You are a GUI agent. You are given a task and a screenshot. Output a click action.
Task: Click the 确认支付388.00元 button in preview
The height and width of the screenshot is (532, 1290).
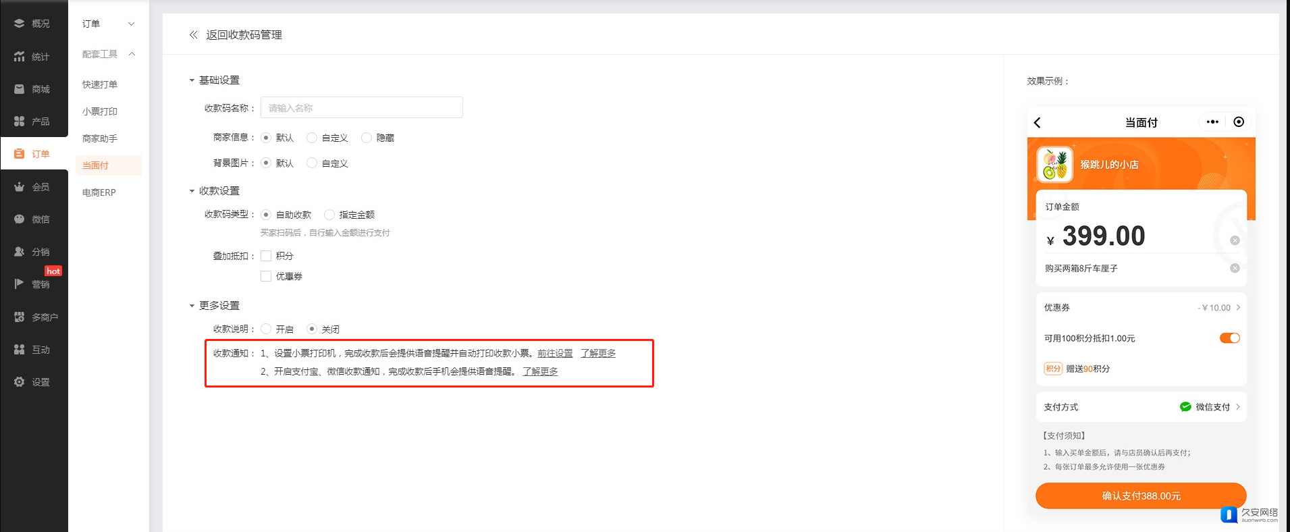click(x=1141, y=496)
